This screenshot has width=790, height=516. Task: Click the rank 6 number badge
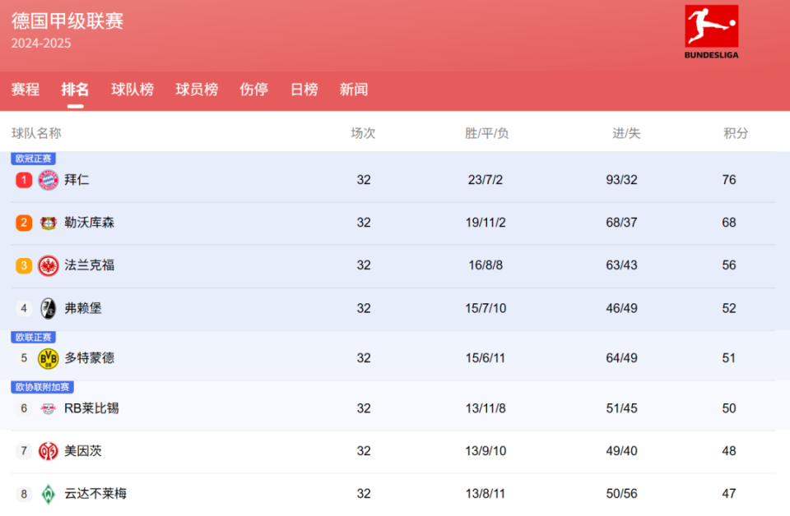(24, 408)
